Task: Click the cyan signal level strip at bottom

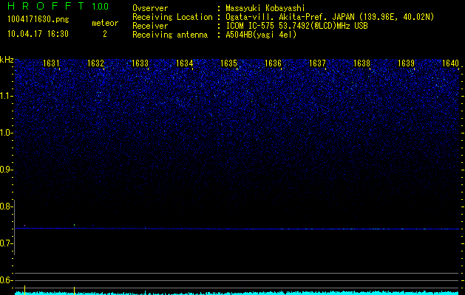Action: (x=237, y=293)
